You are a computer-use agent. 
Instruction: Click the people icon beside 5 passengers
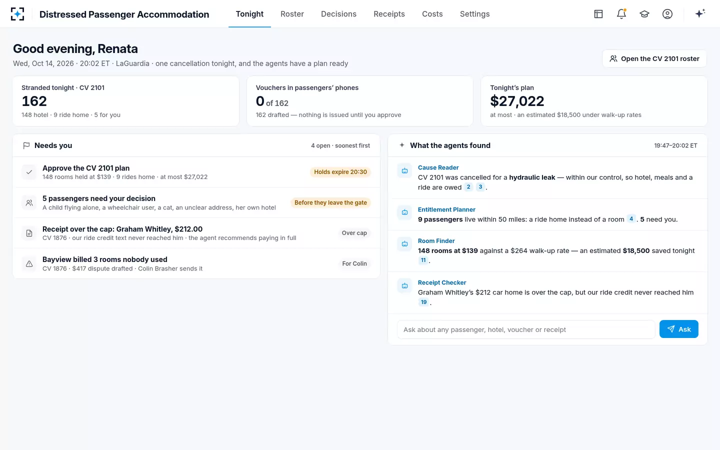click(29, 202)
